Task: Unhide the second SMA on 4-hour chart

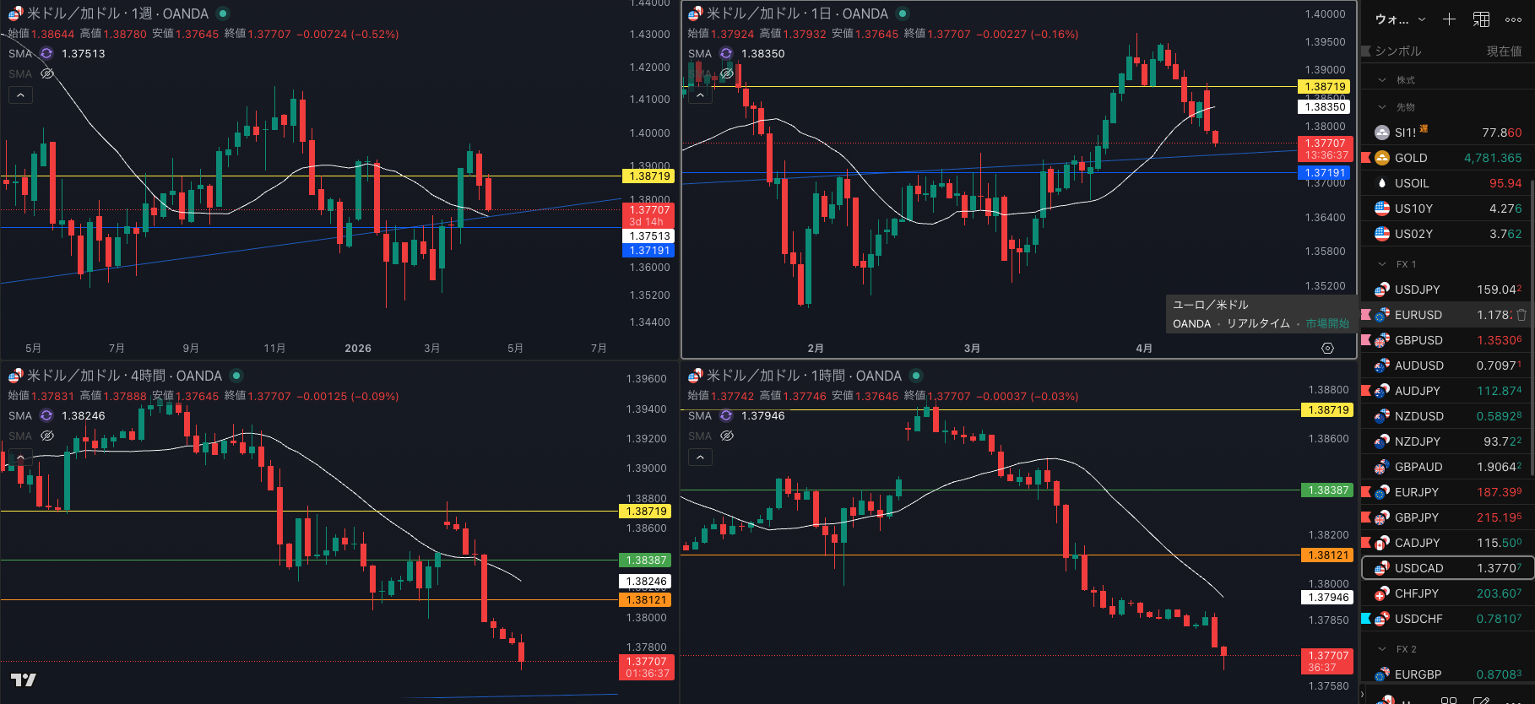Action: [x=47, y=436]
